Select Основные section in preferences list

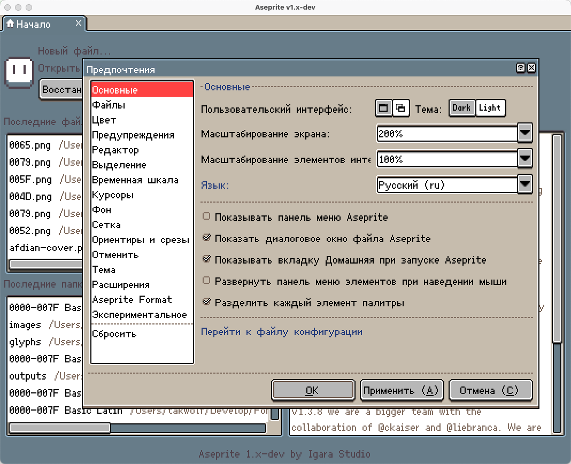[142, 90]
